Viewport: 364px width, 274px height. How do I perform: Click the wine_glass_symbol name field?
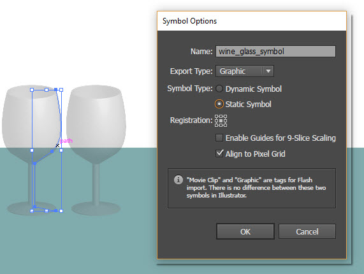pyautogui.click(x=275, y=51)
